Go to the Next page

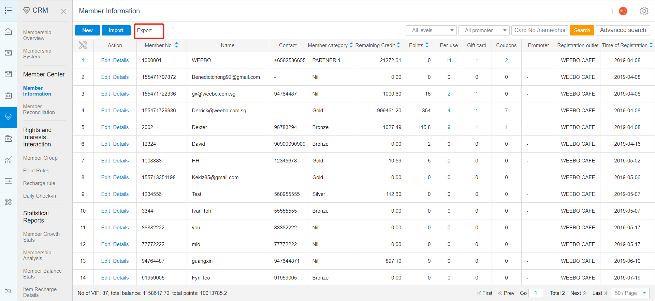point(578,293)
